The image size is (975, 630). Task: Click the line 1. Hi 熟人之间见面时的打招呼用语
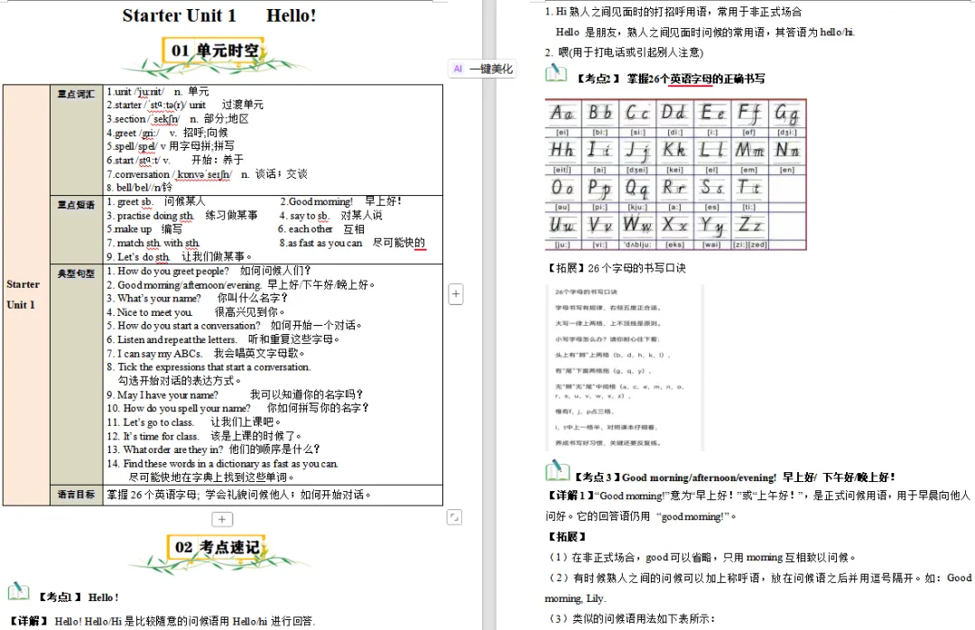(673, 11)
